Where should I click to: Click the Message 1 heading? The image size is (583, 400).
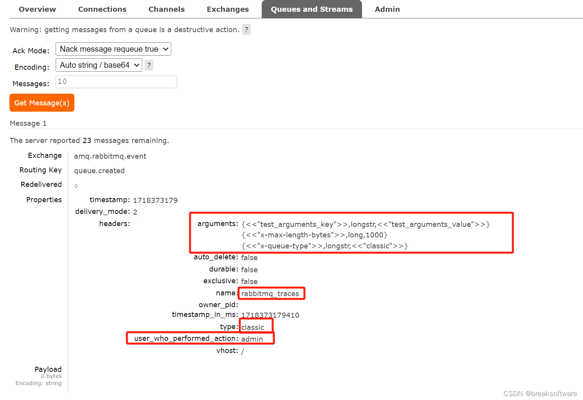pos(28,123)
